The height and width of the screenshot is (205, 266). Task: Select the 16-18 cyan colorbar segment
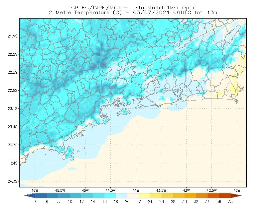click(110, 195)
